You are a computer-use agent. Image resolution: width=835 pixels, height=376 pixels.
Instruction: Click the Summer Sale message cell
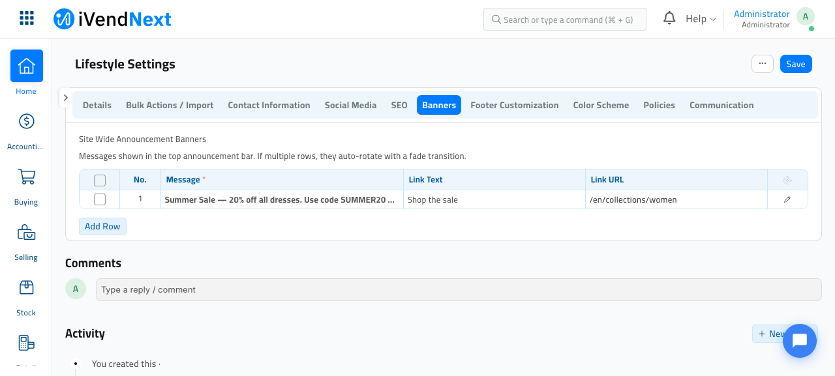point(282,199)
